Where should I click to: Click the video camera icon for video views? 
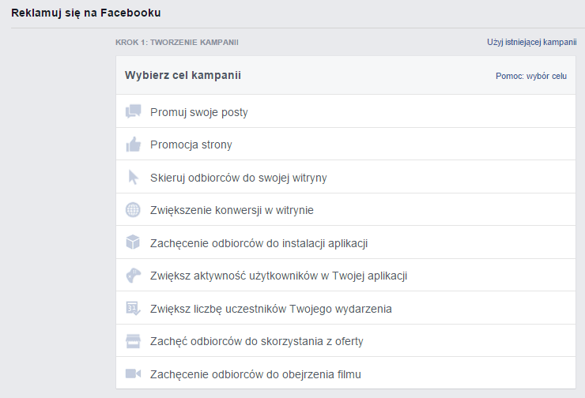point(133,374)
